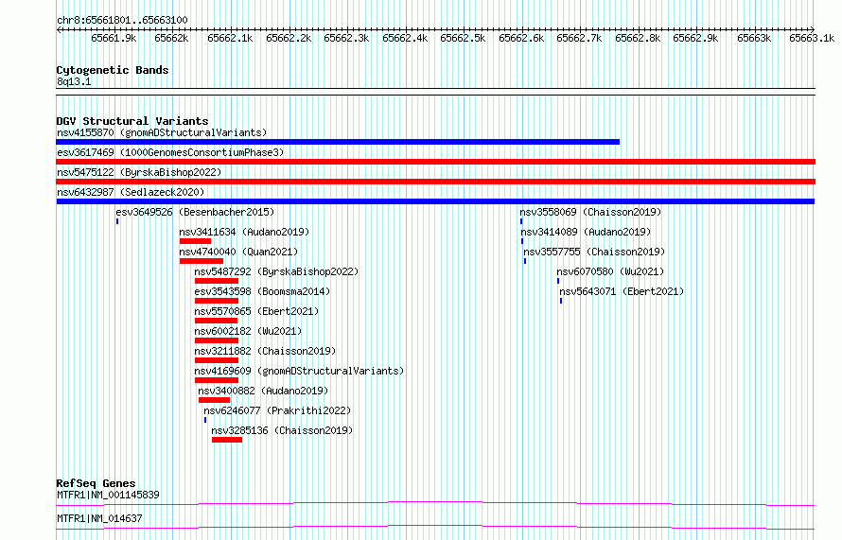Open nsv3285136 Chaisson2019 variant
The image size is (842, 540).
(282, 430)
